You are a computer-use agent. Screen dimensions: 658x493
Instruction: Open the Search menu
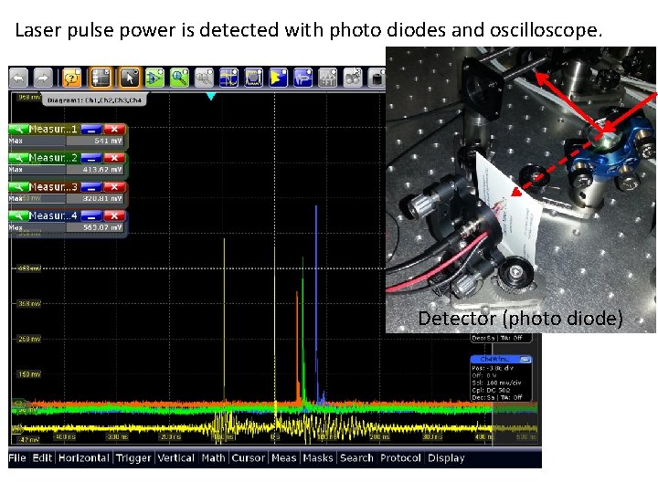pyautogui.click(x=356, y=457)
